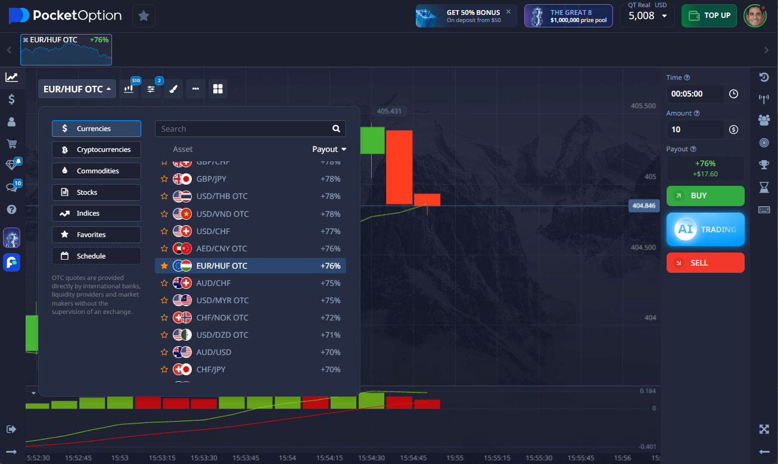
Task: Sort assets by Payout column
Action: tap(329, 150)
